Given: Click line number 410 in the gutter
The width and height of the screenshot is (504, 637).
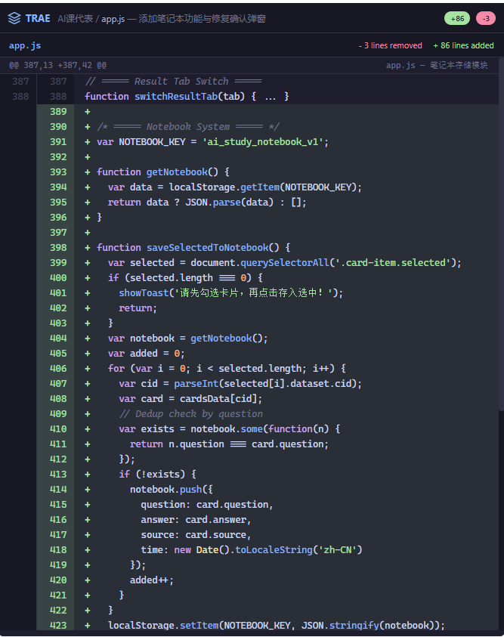Looking at the screenshot, I should click(x=58, y=429).
